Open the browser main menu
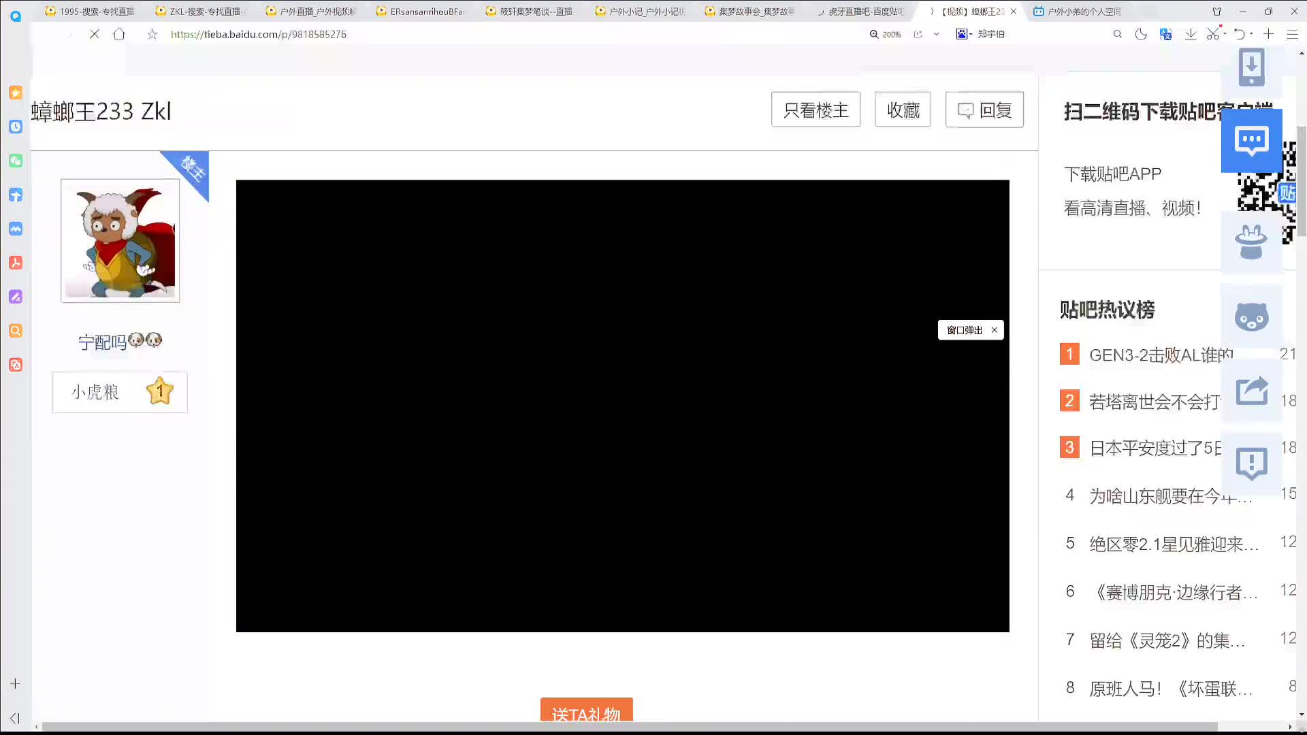This screenshot has width=1307, height=735. click(x=1292, y=34)
